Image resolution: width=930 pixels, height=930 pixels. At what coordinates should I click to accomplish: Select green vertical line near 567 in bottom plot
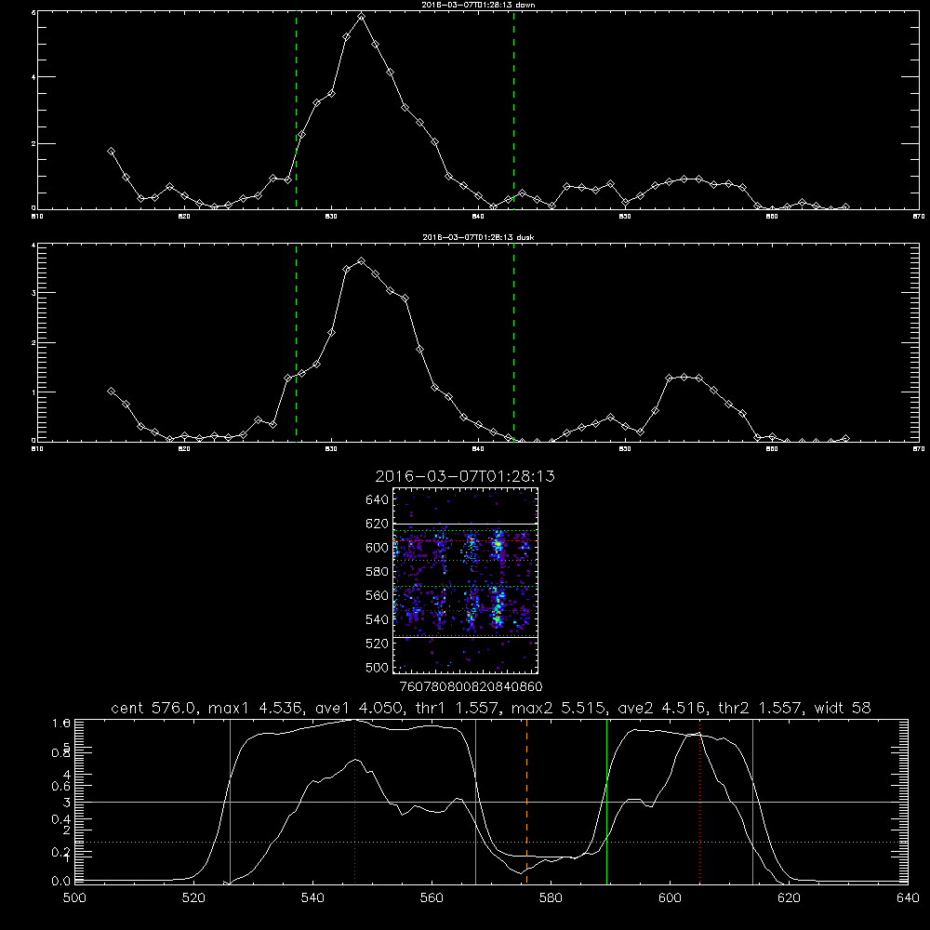pos(475,801)
